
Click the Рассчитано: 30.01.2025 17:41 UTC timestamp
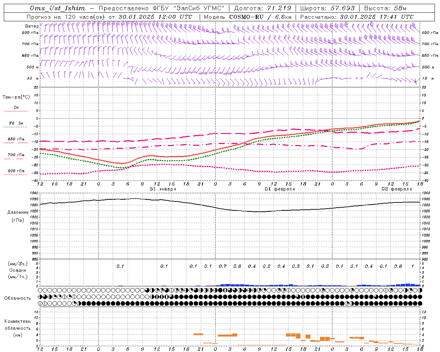click(x=357, y=17)
